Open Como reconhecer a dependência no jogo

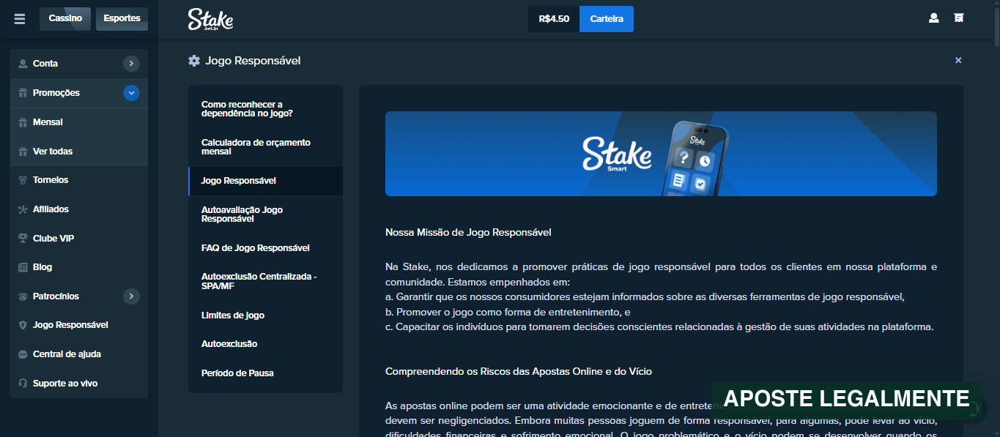click(265, 109)
